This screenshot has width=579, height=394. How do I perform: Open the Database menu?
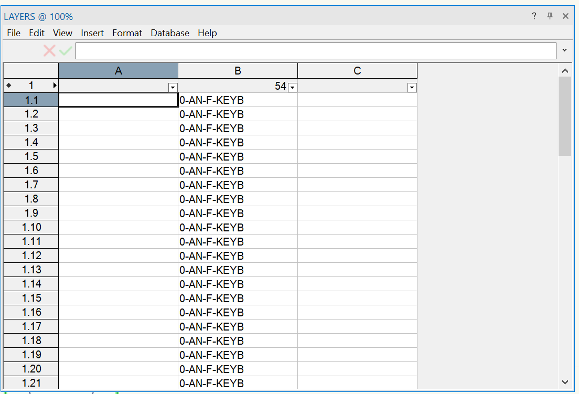pyautogui.click(x=170, y=33)
